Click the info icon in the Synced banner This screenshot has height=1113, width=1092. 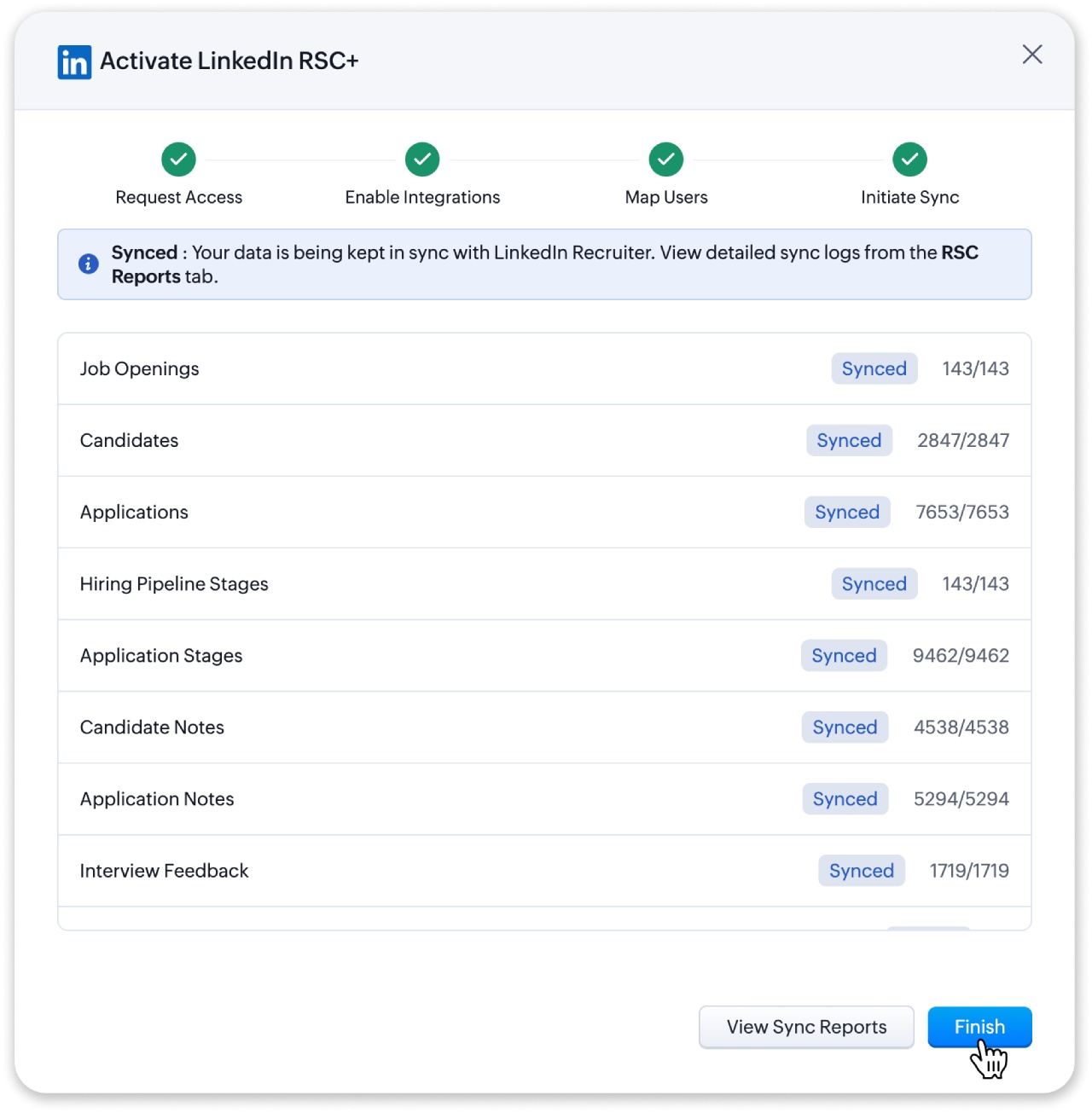pyautogui.click(x=88, y=264)
